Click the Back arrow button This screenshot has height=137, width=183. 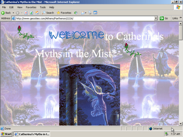point(6,13)
